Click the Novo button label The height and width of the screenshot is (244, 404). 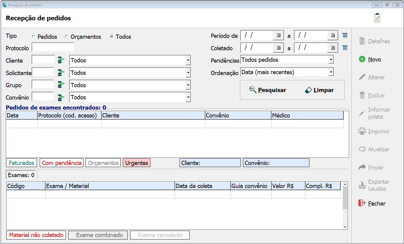pyautogui.click(x=375, y=60)
